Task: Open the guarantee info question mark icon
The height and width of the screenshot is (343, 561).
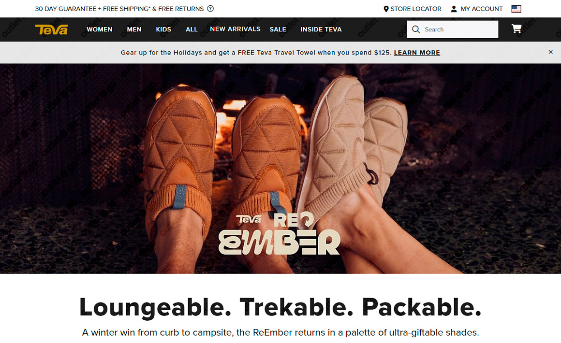Action: (x=210, y=9)
